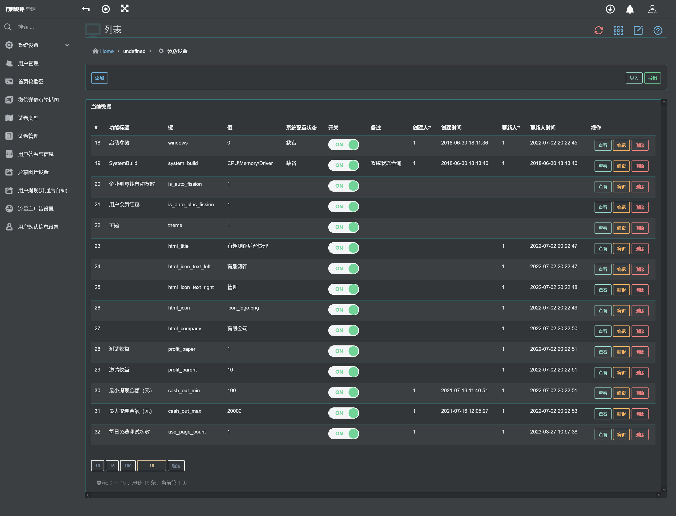676x516 pixels.
Task: Click the page size input showing 15
Action: pyautogui.click(x=151, y=466)
